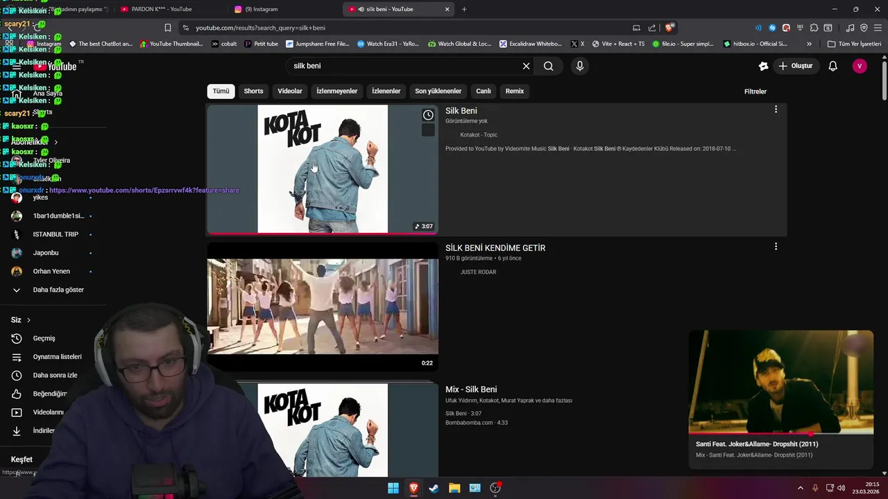Screen dimensions: 888x499
Task: Open the Orhan Yenen subscription channel
Action: click(x=51, y=271)
